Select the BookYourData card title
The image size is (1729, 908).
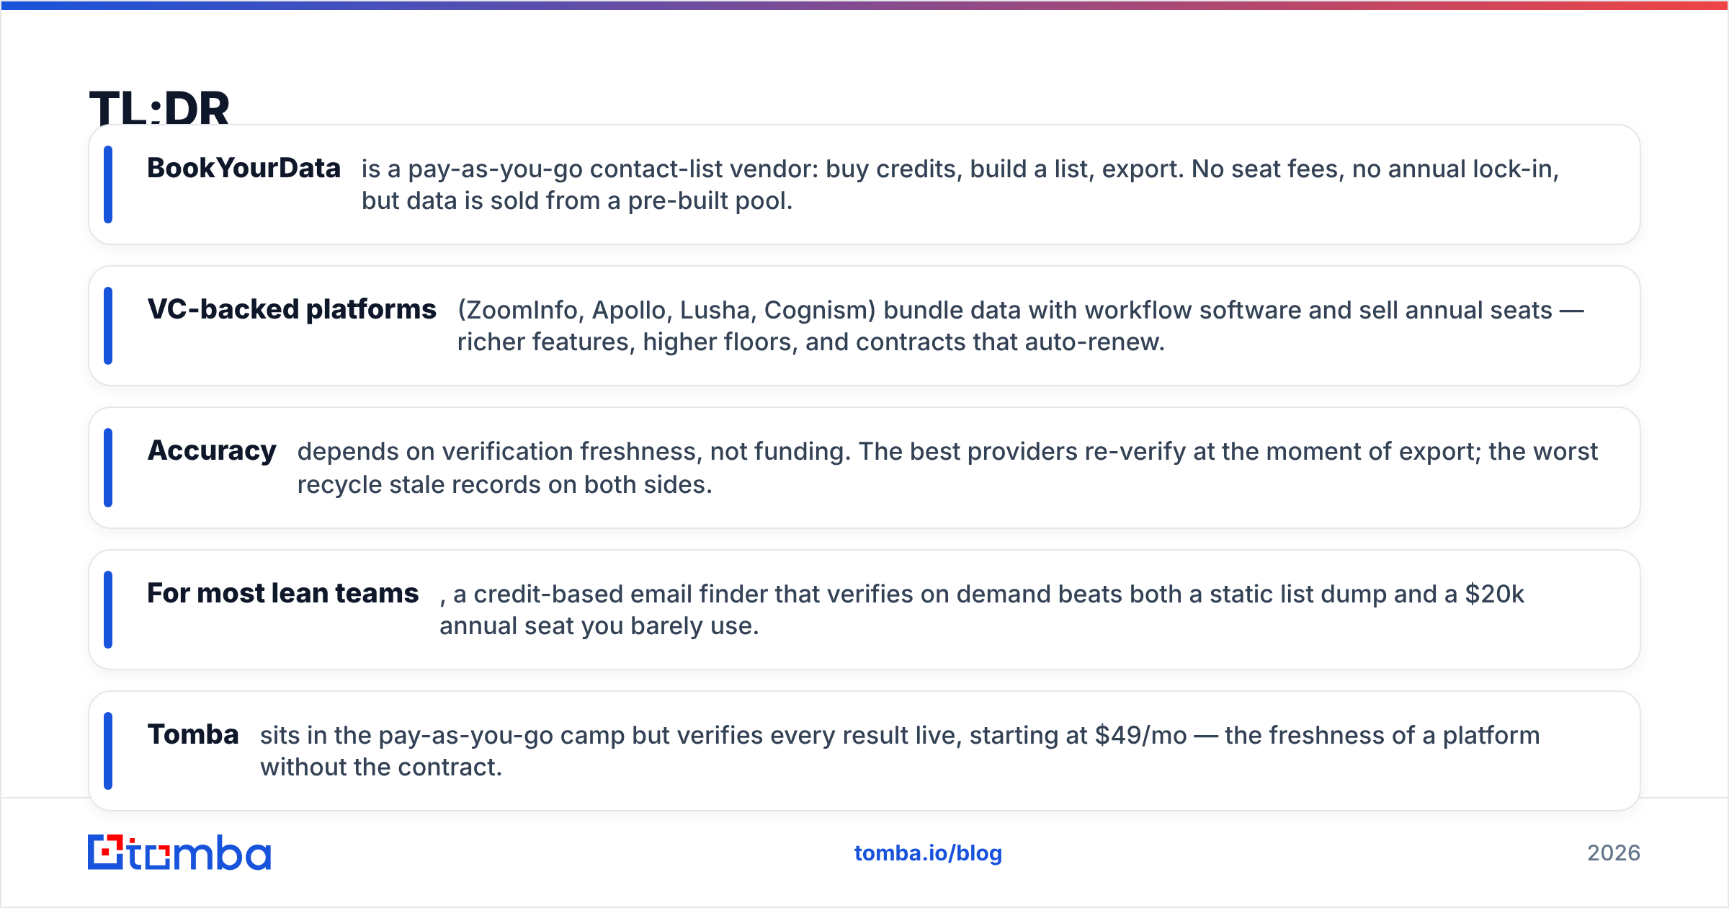(x=244, y=168)
